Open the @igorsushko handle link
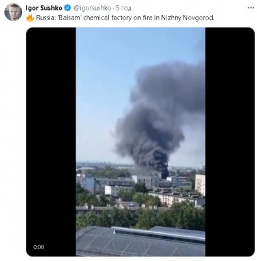This screenshot has height=261, width=257. tap(92, 8)
